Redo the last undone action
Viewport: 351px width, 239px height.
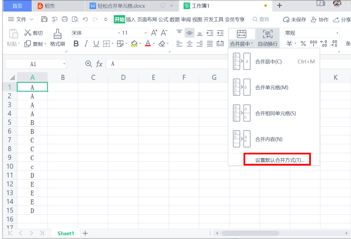[x=95, y=19]
